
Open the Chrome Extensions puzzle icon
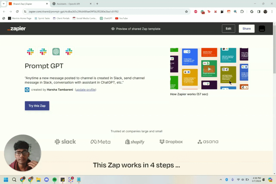pos(242,12)
